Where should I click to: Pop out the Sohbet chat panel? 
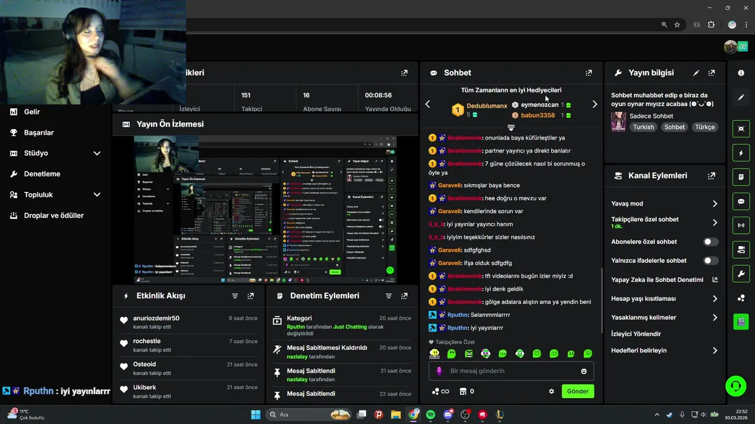[588, 73]
